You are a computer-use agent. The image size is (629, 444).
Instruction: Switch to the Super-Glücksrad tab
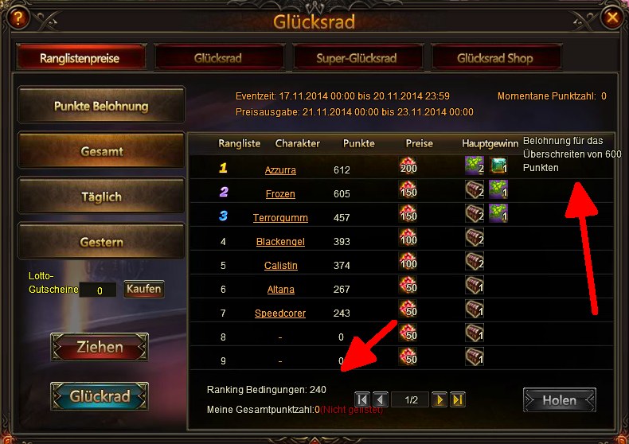357,58
